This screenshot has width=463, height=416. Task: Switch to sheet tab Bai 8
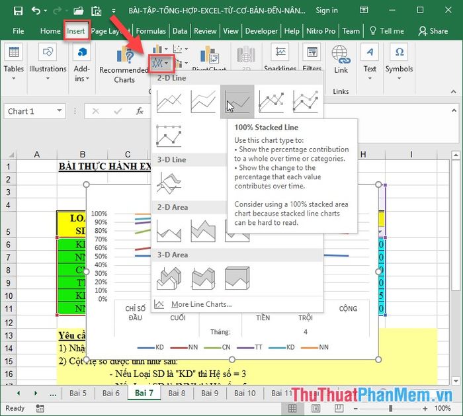[177, 393]
